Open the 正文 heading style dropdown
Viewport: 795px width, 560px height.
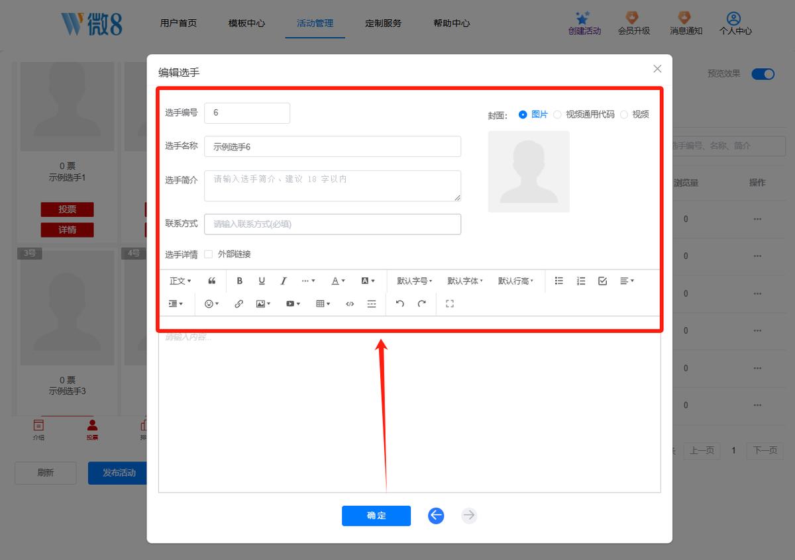pyautogui.click(x=180, y=281)
